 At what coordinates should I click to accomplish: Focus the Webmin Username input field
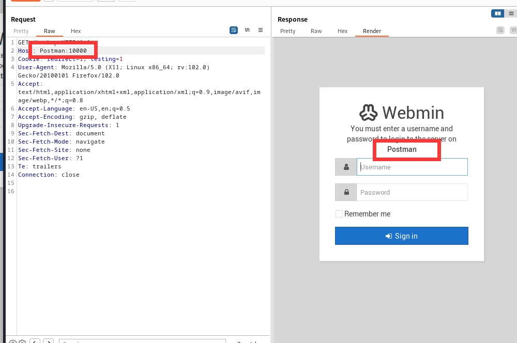pos(412,167)
